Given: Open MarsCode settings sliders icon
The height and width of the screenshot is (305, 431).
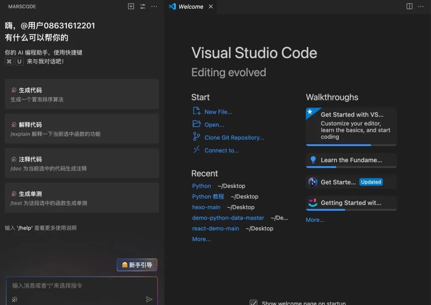Looking at the screenshot, I should [143, 6].
